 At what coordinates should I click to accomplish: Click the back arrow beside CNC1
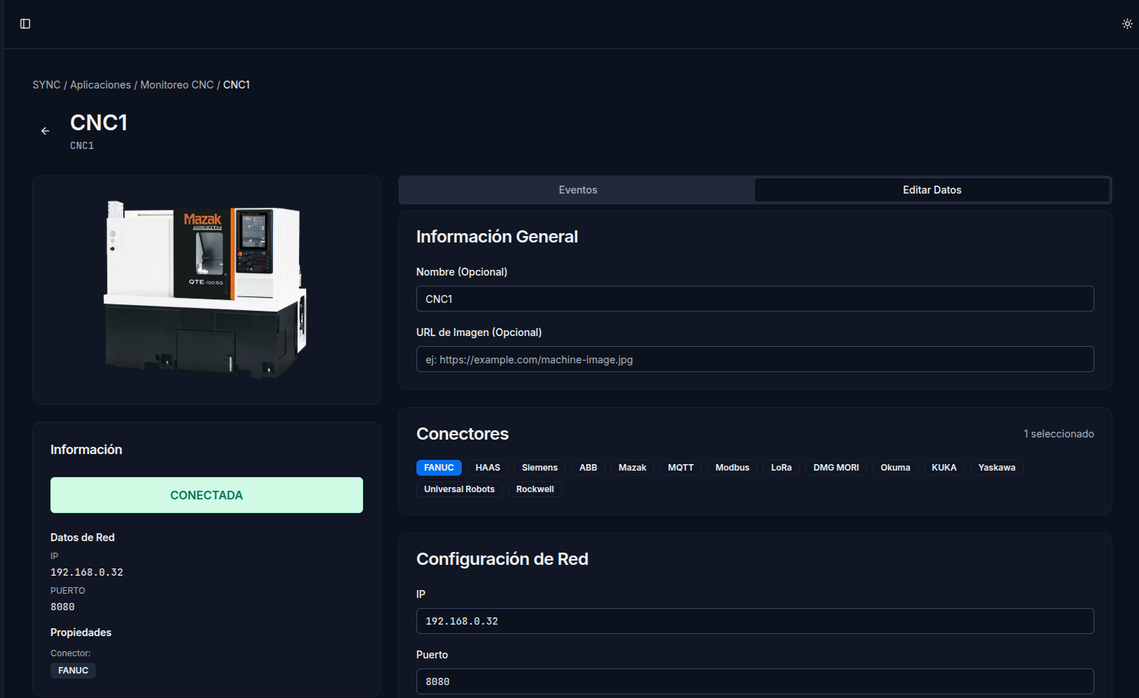click(45, 131)
